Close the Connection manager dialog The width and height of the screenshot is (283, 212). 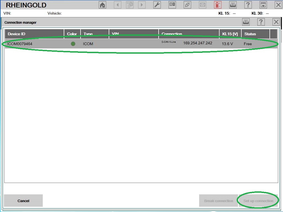pos(276,22)
